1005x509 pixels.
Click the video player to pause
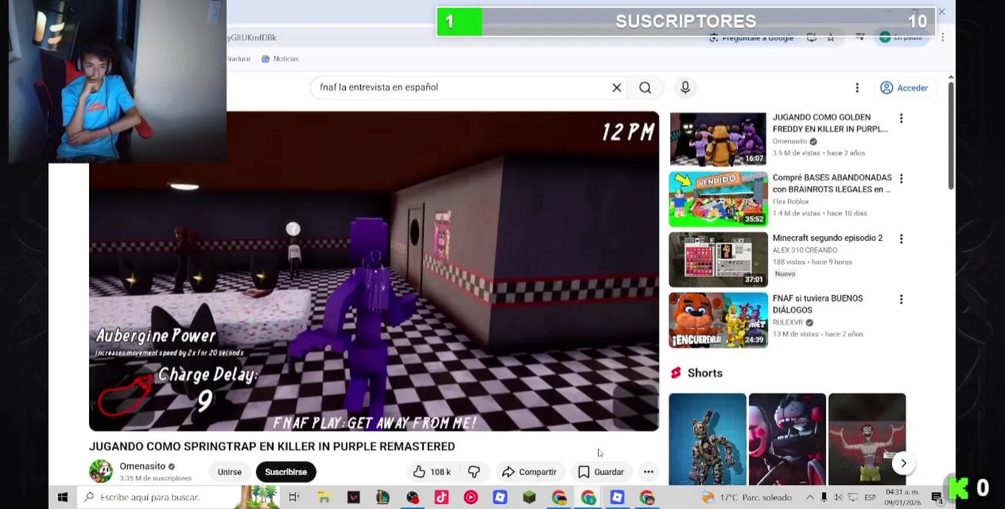(x=374, y=271)
